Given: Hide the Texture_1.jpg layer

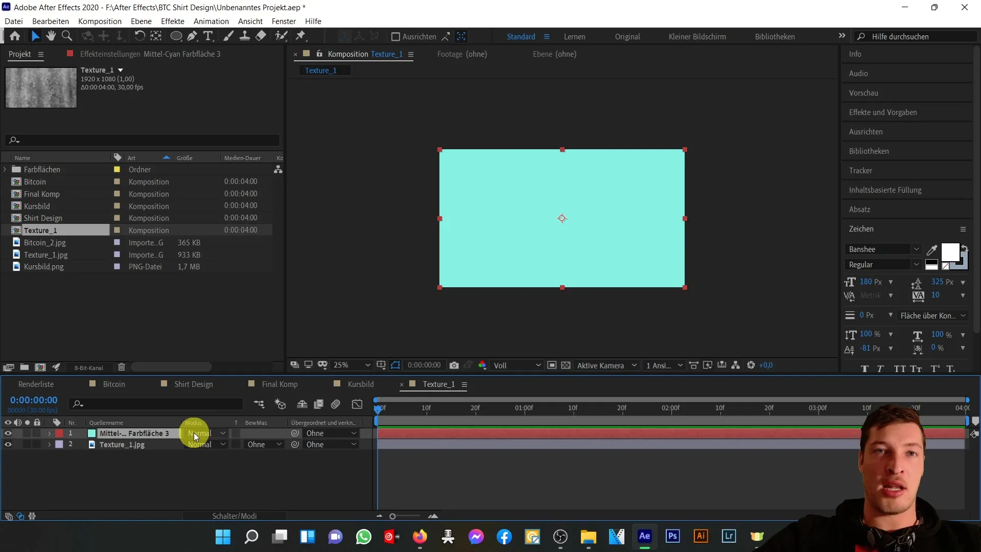Looking at the screenshot, I should coord(8,445).
